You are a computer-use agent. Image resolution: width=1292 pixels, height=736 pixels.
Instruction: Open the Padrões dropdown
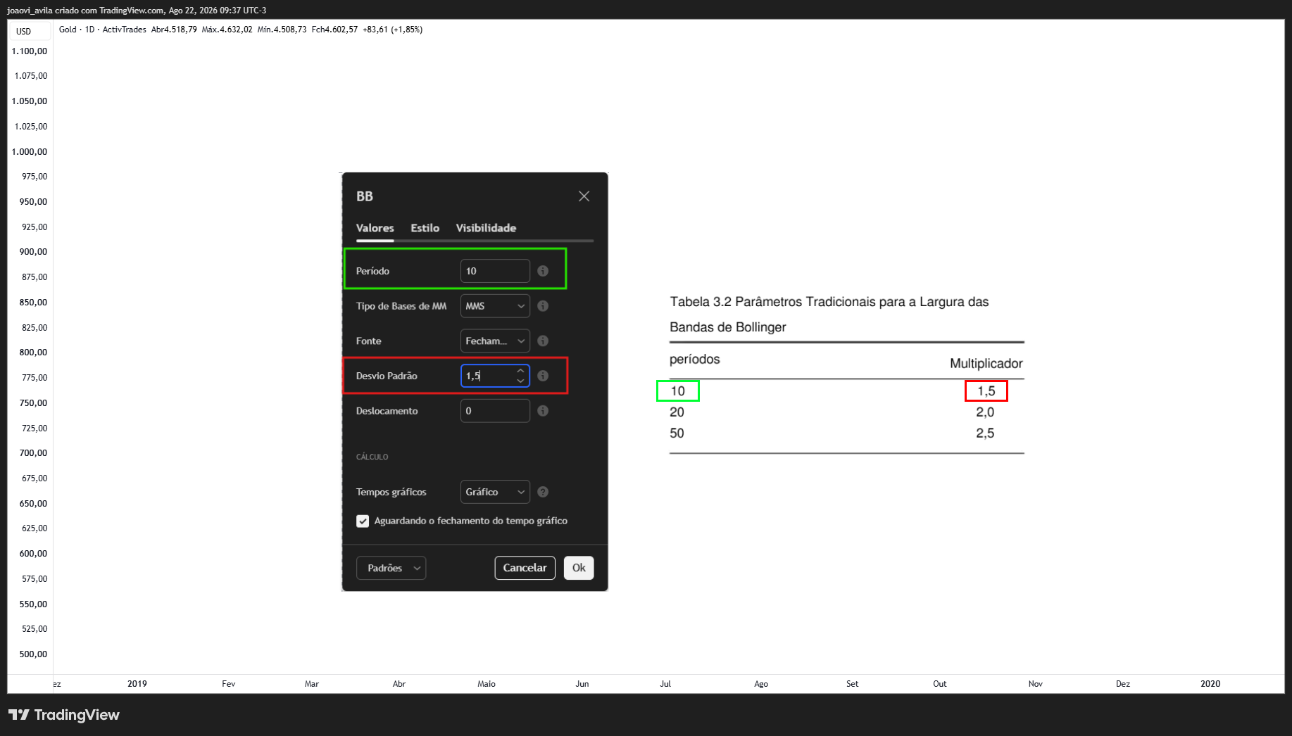pos(391,568)
